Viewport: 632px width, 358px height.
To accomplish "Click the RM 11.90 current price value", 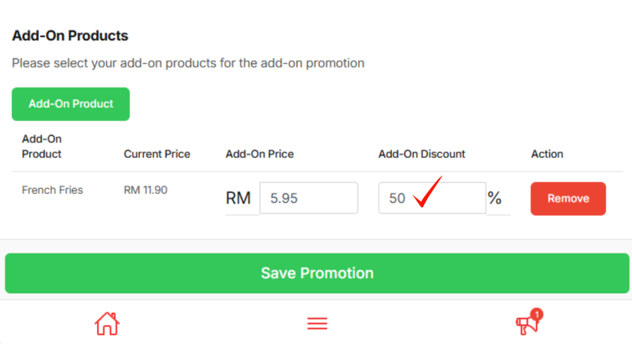I will pos(146,190).
